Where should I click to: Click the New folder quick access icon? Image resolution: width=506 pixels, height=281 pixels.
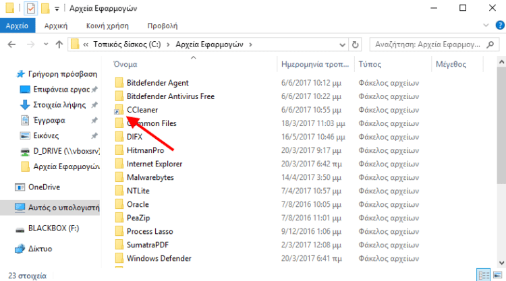45,8
